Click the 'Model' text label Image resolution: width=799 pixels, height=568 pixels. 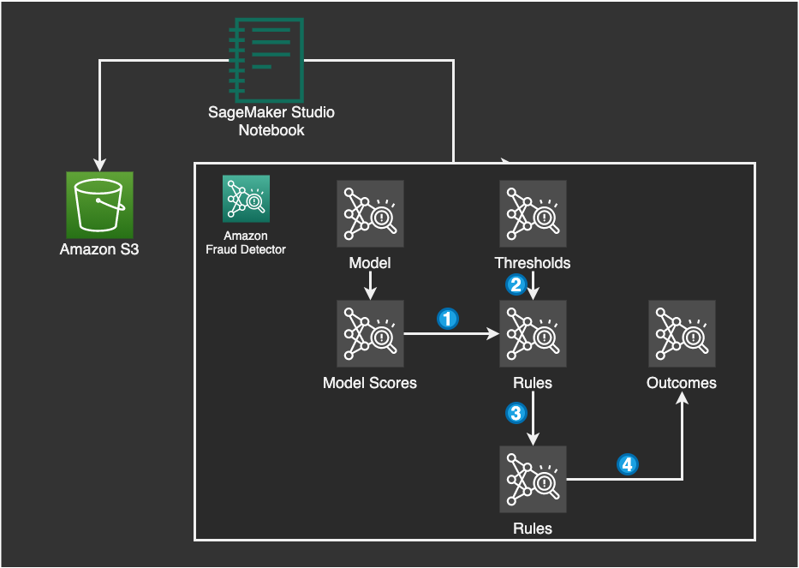(370, 263)
